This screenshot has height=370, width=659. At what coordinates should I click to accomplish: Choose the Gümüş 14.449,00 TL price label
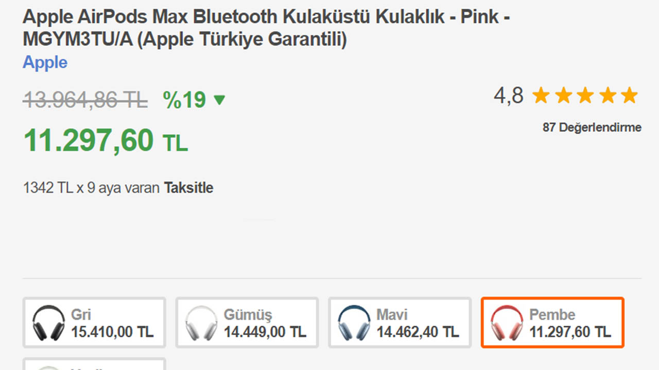click(265, 331)
